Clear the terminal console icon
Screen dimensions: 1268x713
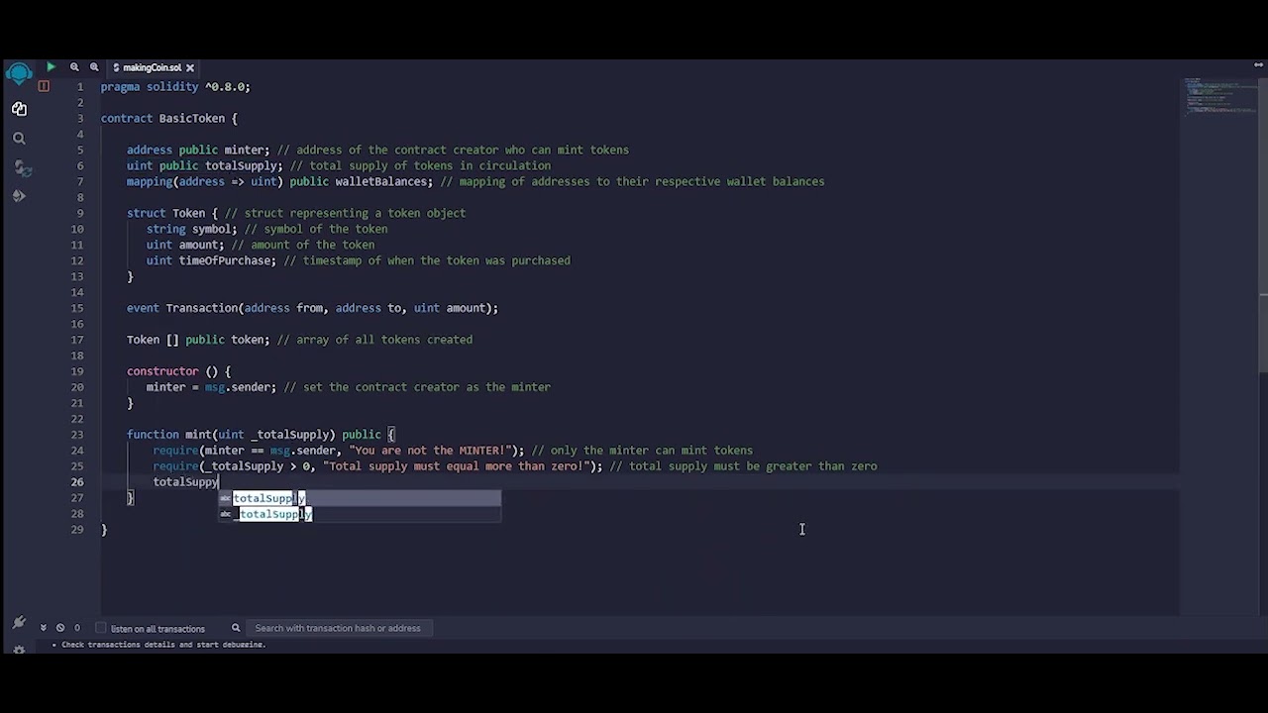(60, 628)
